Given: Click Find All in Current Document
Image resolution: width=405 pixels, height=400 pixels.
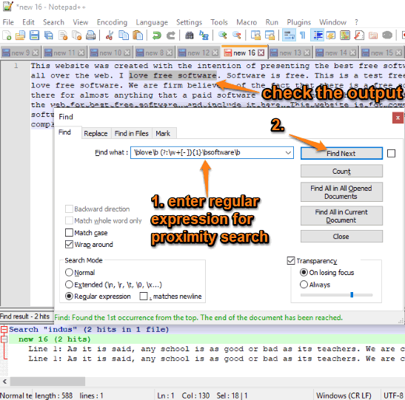Looking at the screenshot, I should tap(341, 216).
